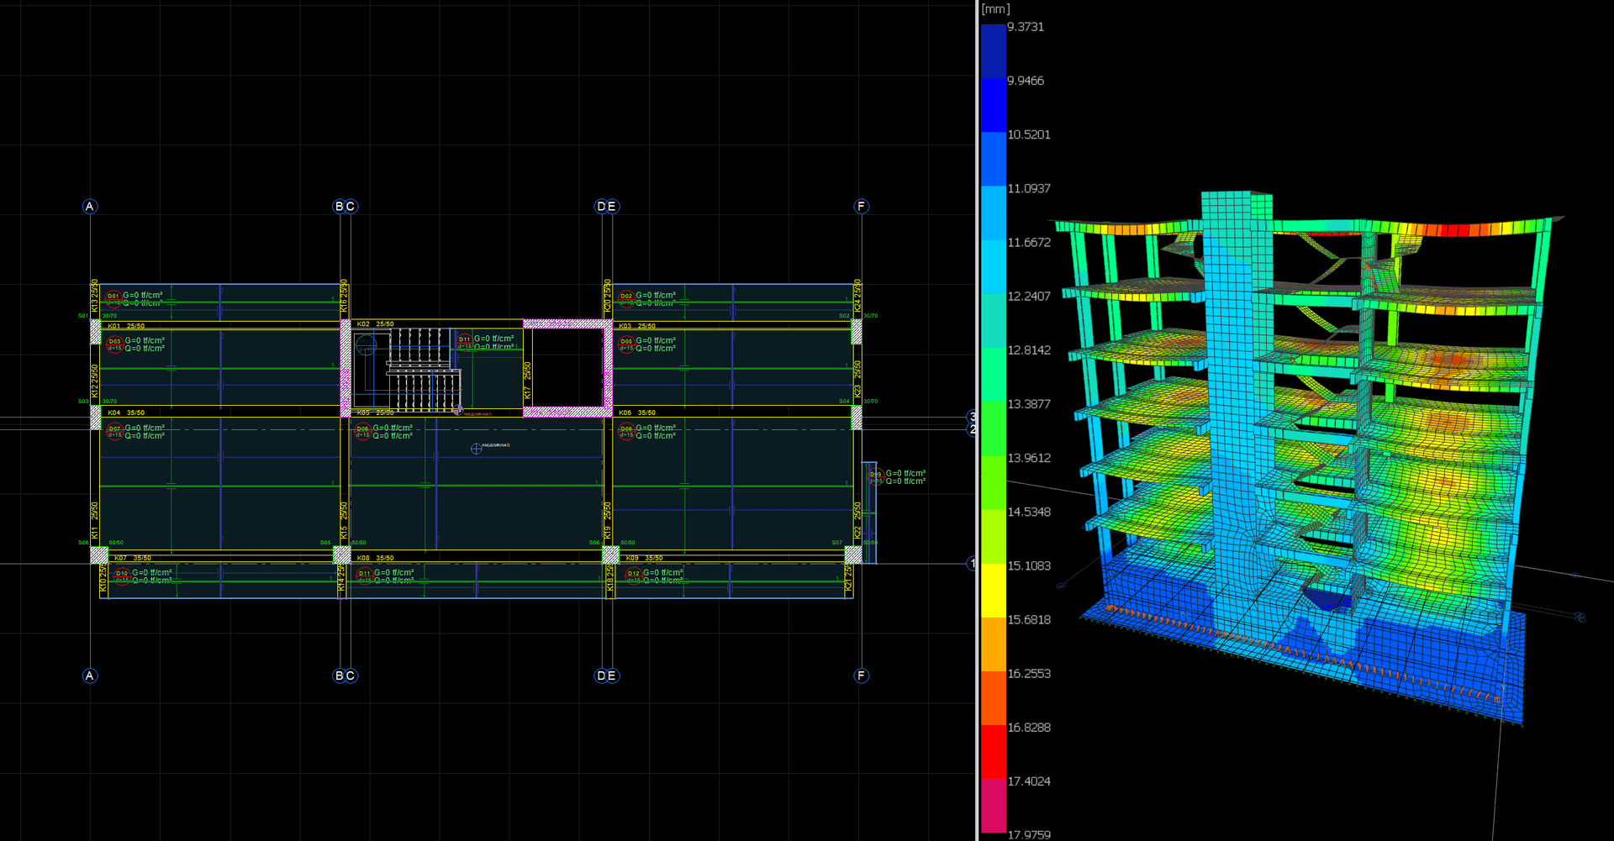
Task: Click slab marker D08 circle
Action: (x=626, y=431)
